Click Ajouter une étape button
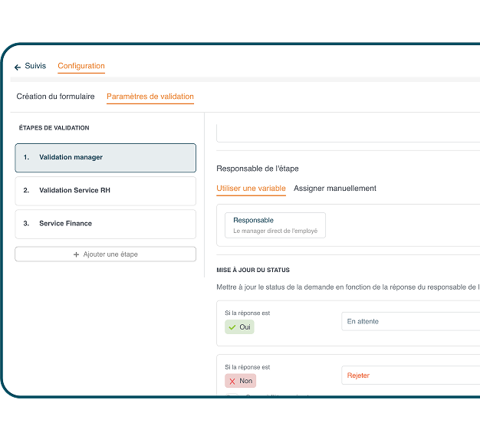Viewport: 480px width, 423px height. coord(105,254)
